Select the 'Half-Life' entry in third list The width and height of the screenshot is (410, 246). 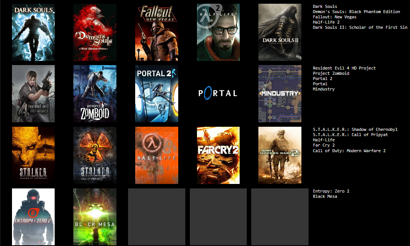pyautogui.click(x=324, y=140)
